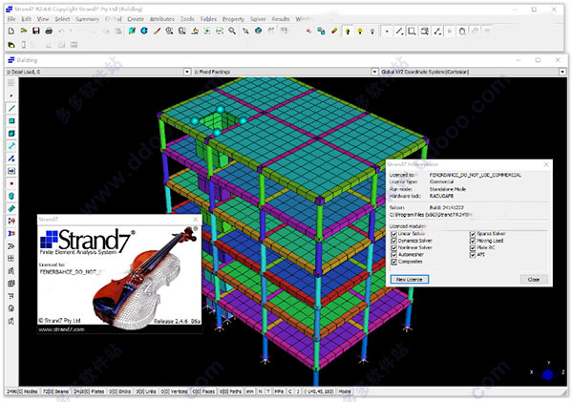573x402 pixels.
Task: Click the New Licence button
Action: pos(410,280)
